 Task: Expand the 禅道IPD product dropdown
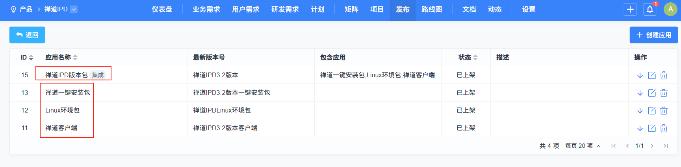(x=74, y=9)
